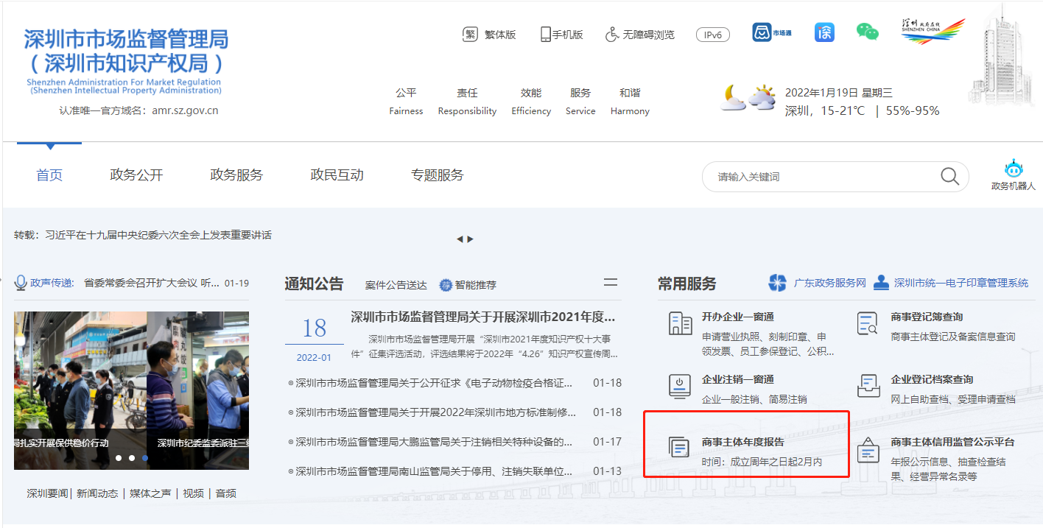Click the WeChat icon in header
1043x528 pixels.
[x=867, y=32]
